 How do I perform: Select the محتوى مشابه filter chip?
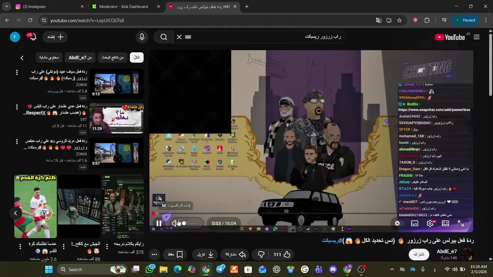pyautogui.click(x=49, y=57)
